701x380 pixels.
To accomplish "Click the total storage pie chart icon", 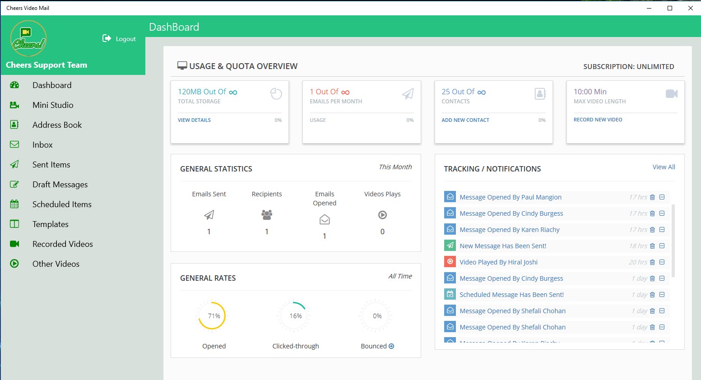I will click(276, 94).
